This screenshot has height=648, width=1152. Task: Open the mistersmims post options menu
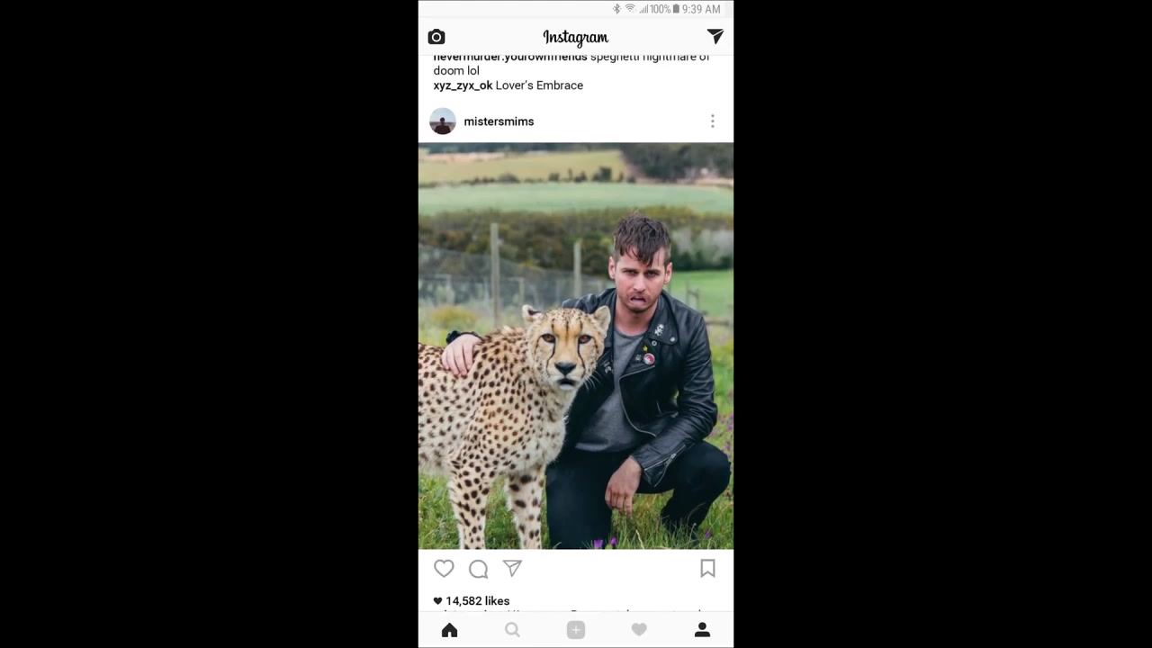712,121
